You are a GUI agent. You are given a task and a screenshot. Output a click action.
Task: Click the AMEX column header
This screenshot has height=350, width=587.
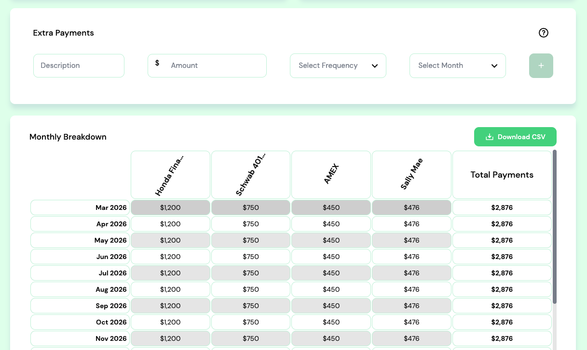[331, 174]
